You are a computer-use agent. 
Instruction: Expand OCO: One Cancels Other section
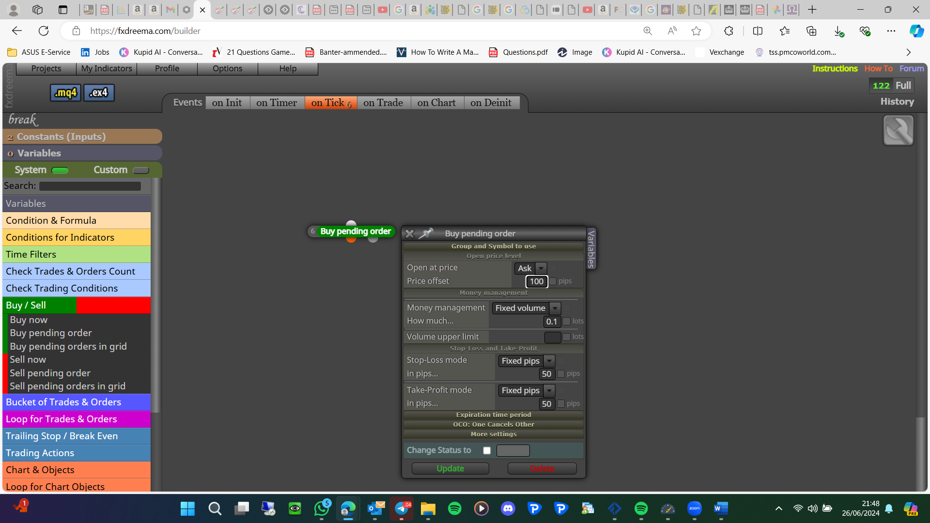click(494, 424)
